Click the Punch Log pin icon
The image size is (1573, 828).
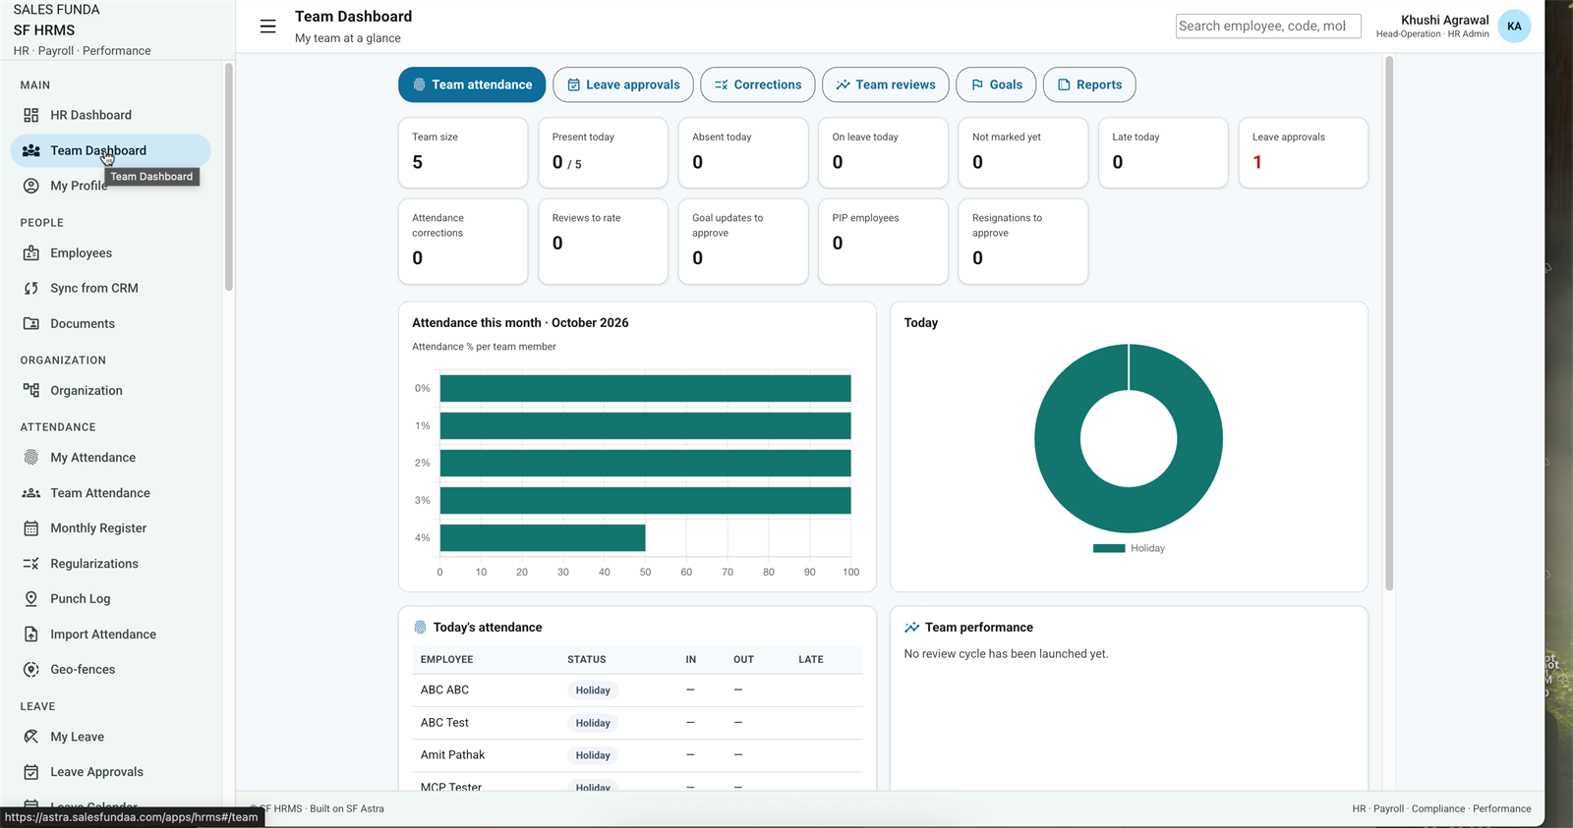tap(31, 599)
